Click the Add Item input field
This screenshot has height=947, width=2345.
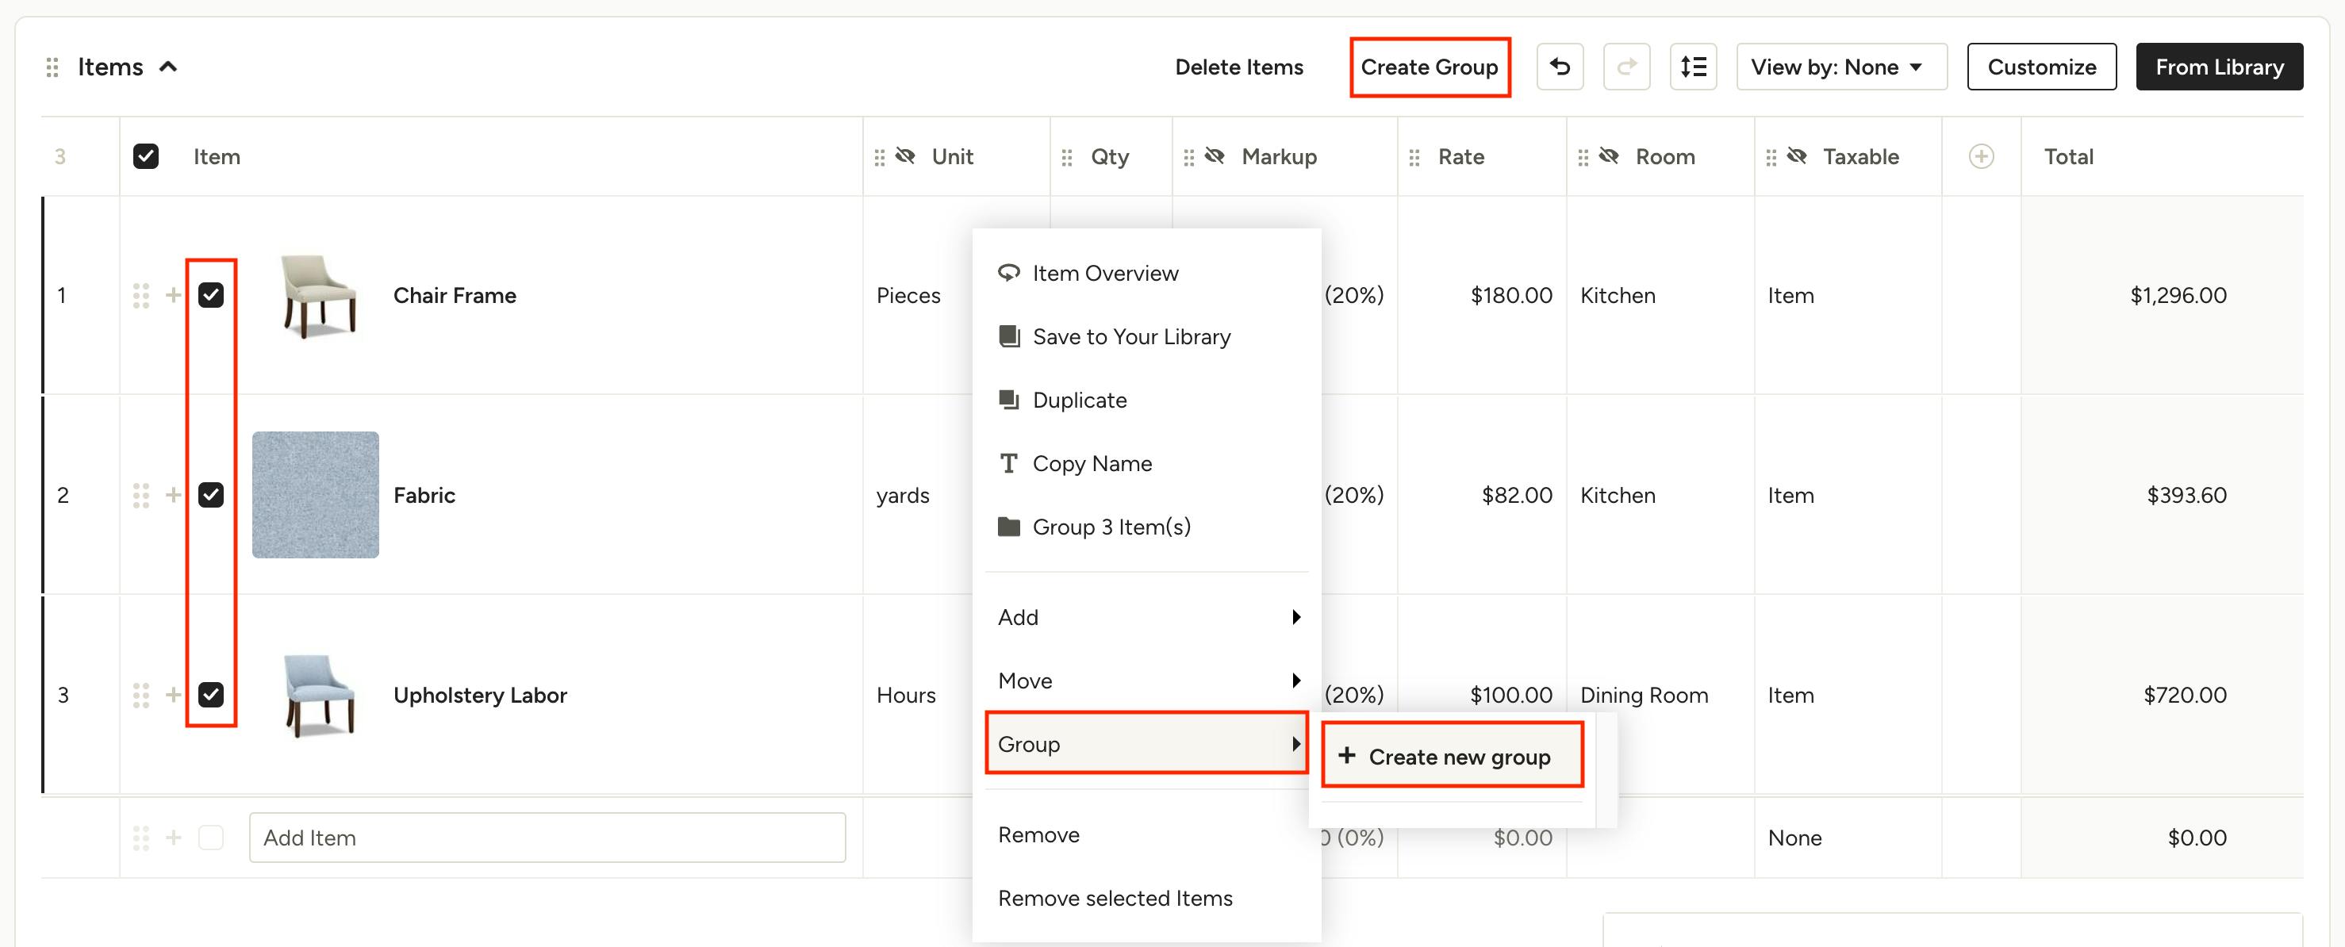point(547,838)
